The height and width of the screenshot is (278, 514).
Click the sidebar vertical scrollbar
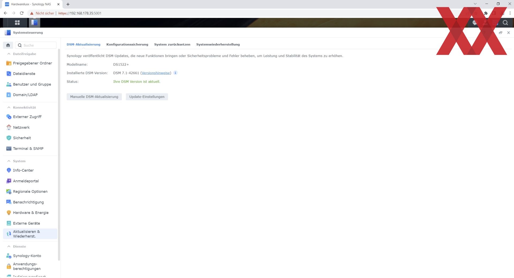(59, 154)
